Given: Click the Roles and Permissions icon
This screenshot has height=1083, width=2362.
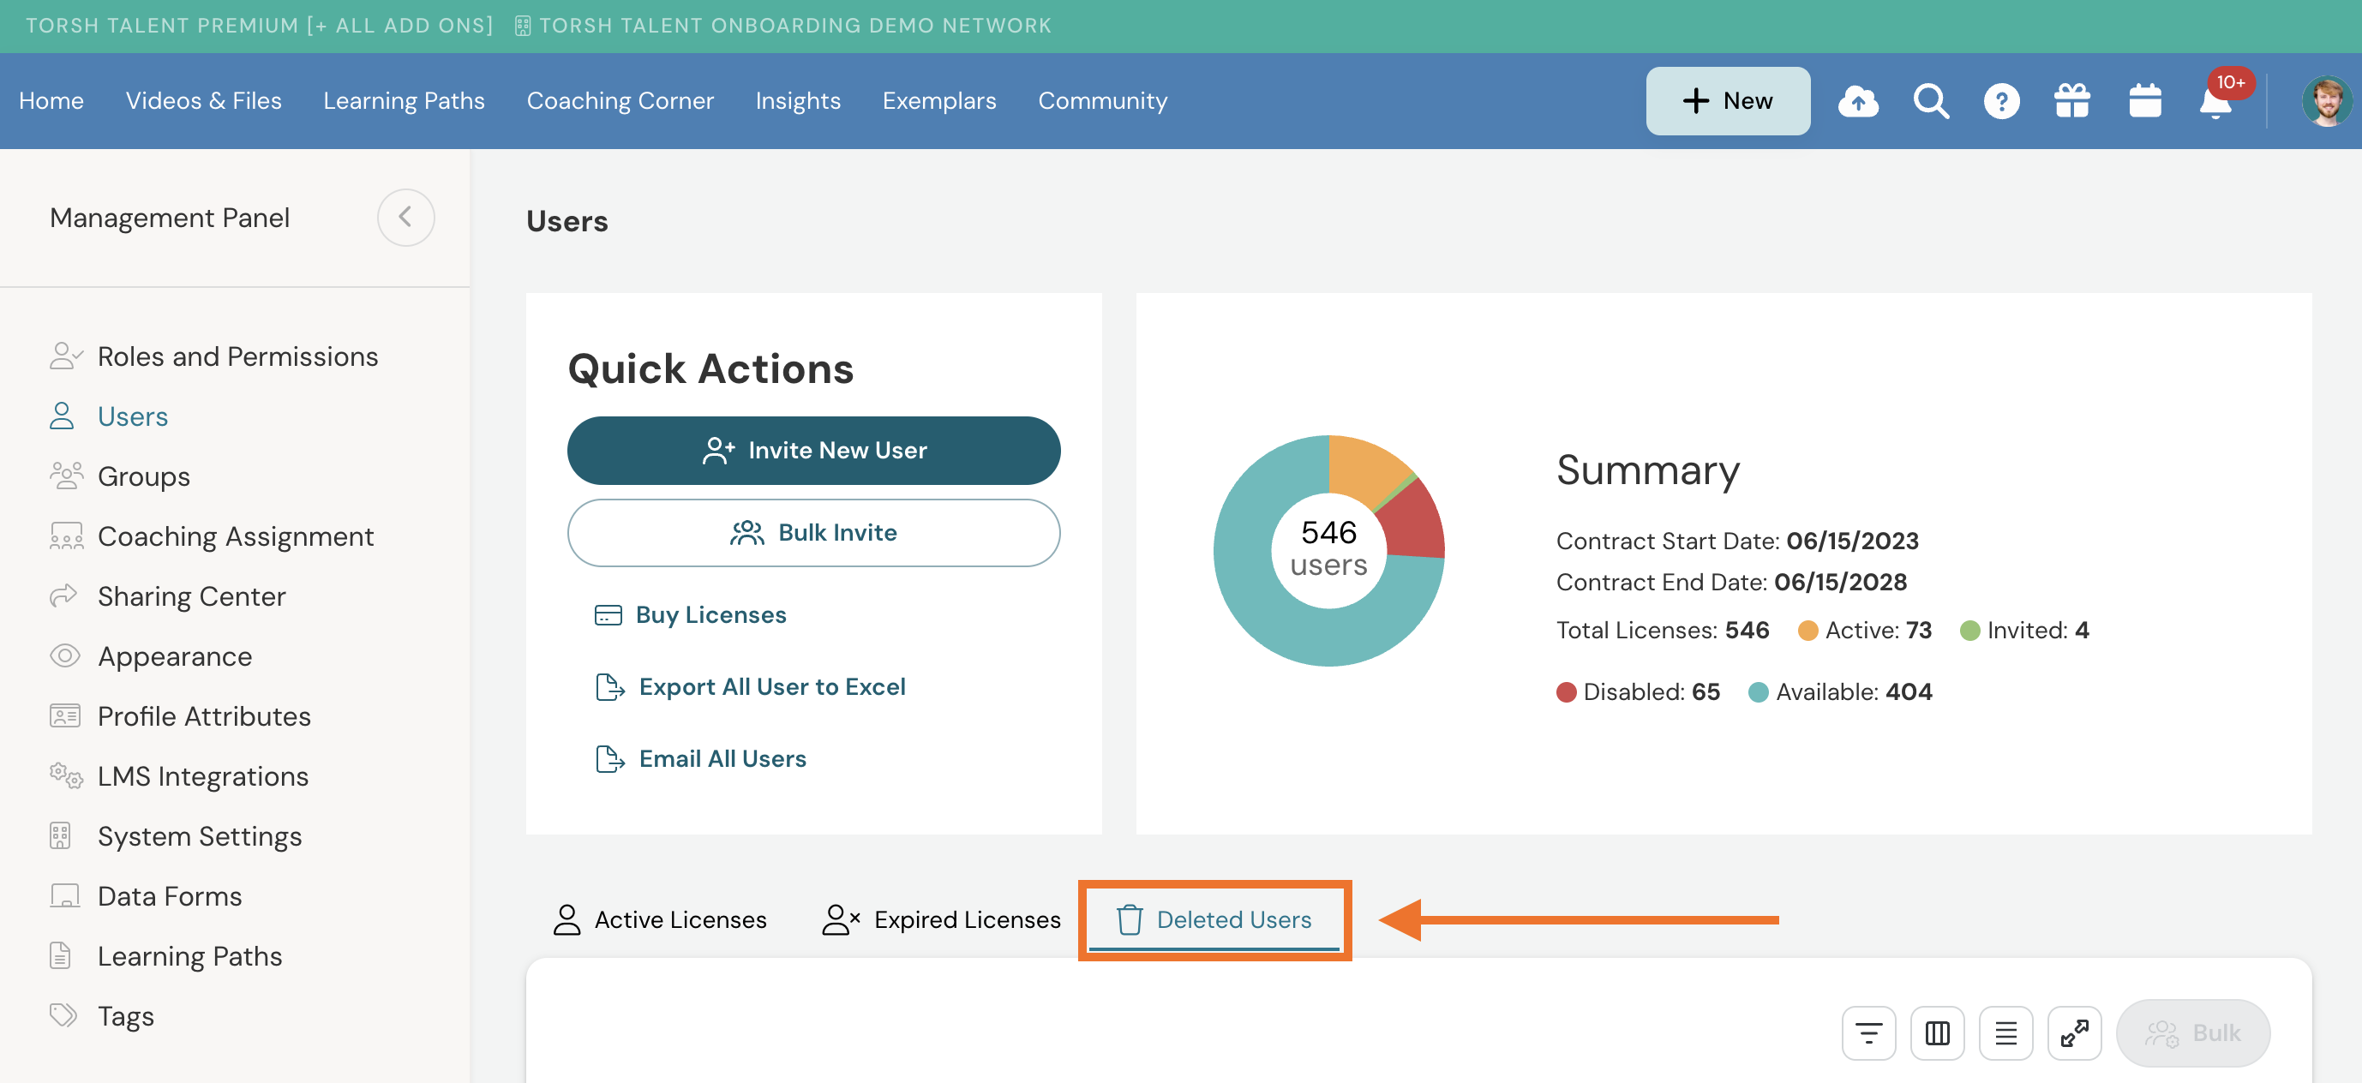Looking at the screenshot, I should coord(66,356).
